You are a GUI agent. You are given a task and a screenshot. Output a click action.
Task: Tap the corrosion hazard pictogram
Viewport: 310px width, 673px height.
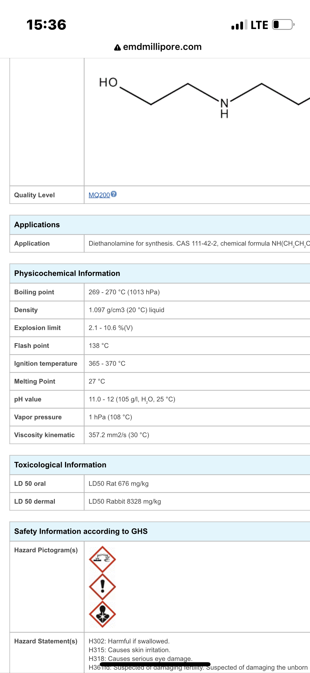tap(103, 559)
